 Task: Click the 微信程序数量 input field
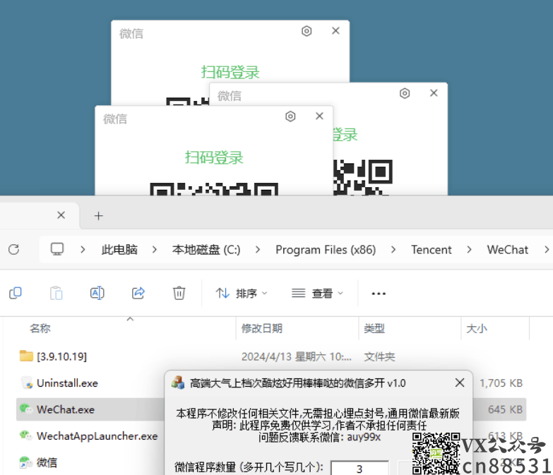click(359, 469)
